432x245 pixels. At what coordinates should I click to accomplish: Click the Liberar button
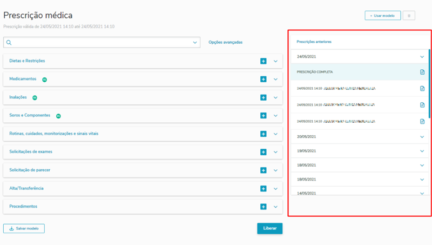click(269, 228)
